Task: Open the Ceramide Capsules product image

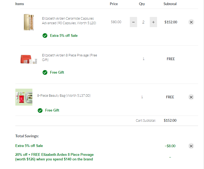Action: (x=29, y=22)
